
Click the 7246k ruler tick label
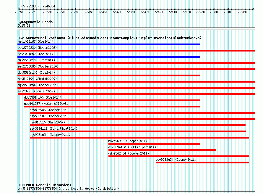coord(242,12)
